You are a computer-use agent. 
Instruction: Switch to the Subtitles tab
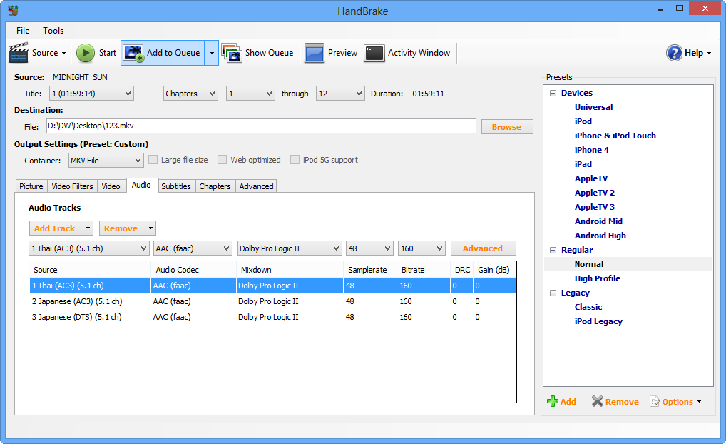click(x=176, y=186)
